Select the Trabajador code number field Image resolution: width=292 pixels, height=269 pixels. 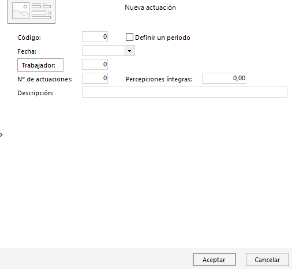pyautogui.click(x=95, y=65)
